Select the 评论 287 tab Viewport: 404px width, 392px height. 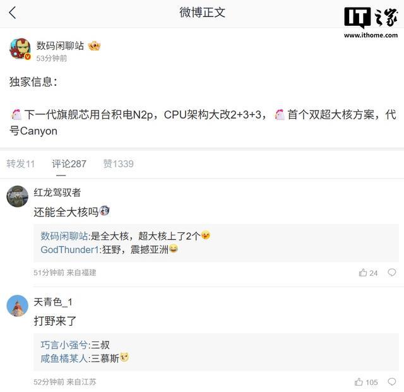click(69, 163)
